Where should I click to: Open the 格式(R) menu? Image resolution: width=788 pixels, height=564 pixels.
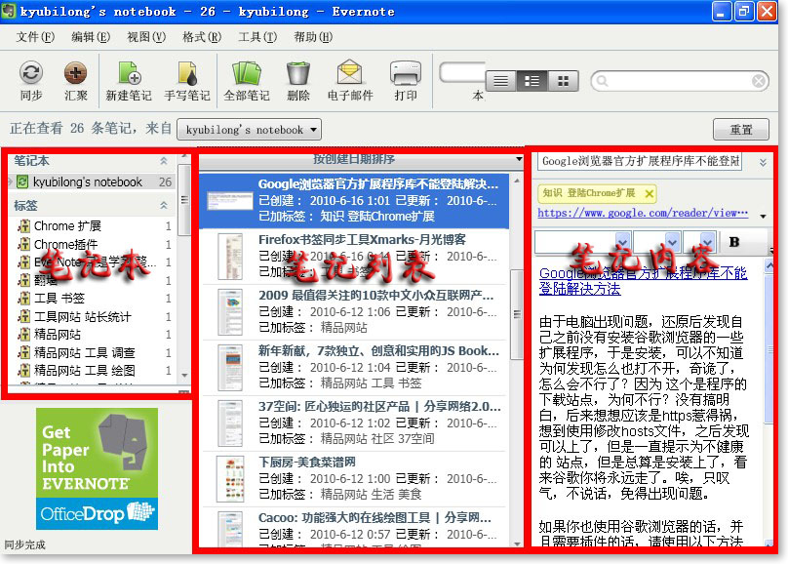(202, 37)
